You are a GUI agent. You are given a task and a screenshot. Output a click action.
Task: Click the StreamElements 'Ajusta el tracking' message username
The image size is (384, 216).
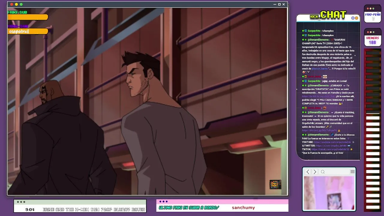(318, 112)
